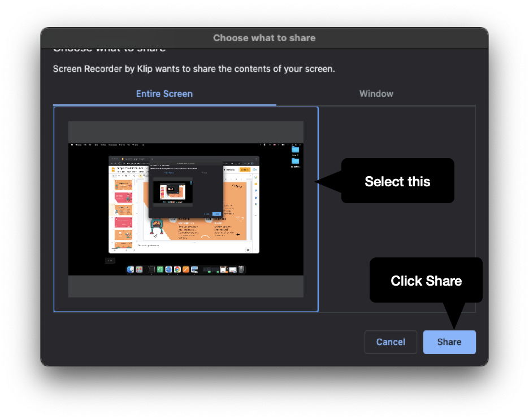Click green spreadsheet icon in previewed dock

click(161, 269)
